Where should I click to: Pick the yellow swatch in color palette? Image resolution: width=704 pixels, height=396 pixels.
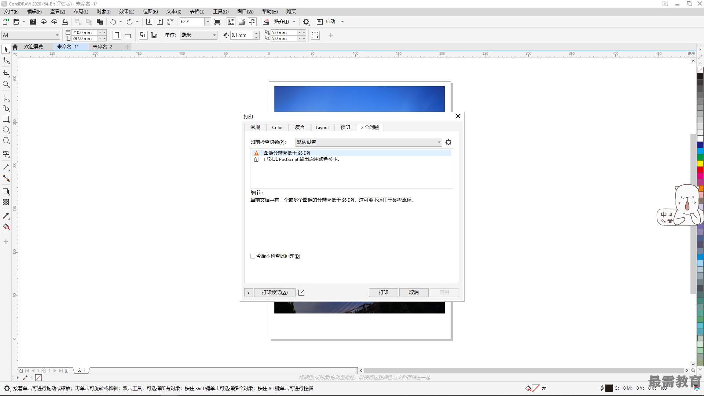click(x=700, y=164)
